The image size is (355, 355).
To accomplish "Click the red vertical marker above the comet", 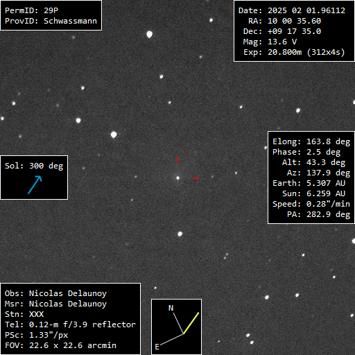I will [177, 159].
